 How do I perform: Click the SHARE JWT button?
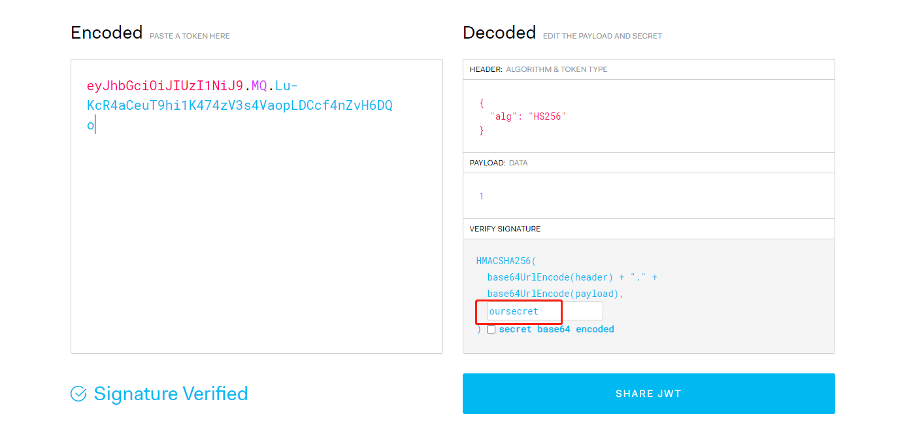click(x=648, y=394)
